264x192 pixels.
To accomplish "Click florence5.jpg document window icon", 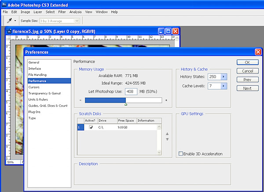I will click(x=9, y=31).
